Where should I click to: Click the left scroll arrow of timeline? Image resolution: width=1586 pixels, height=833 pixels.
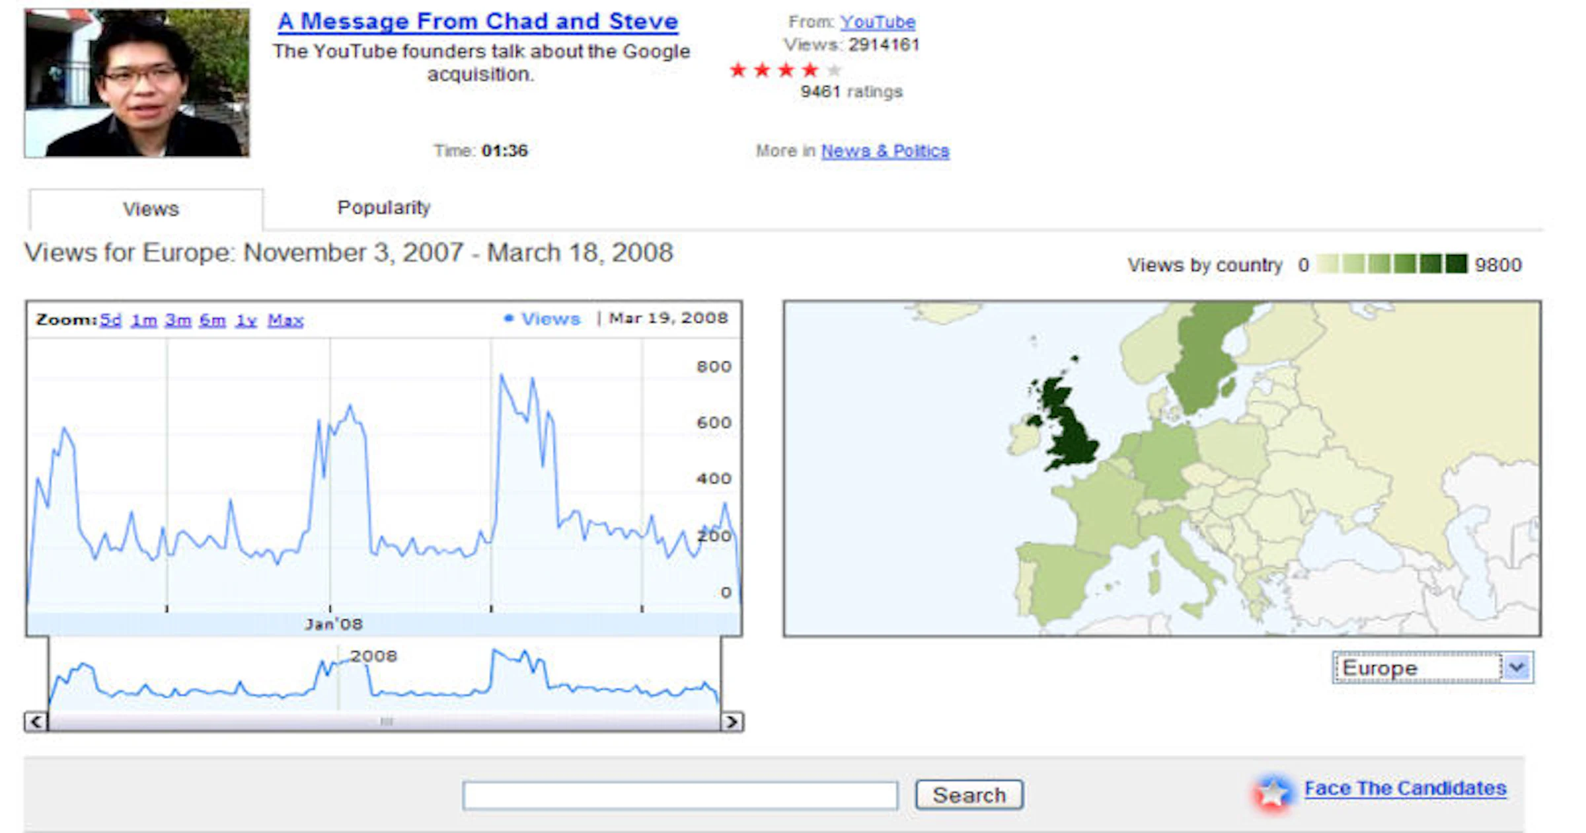(x=36, y=721)
